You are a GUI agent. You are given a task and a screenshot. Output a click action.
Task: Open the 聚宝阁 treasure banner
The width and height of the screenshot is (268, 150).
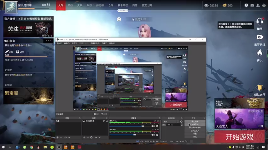click(x=28, y=96)
